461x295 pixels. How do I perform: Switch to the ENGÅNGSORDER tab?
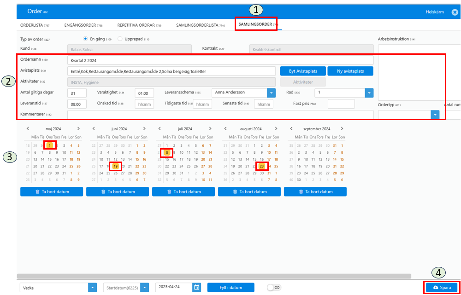(83, 25)
